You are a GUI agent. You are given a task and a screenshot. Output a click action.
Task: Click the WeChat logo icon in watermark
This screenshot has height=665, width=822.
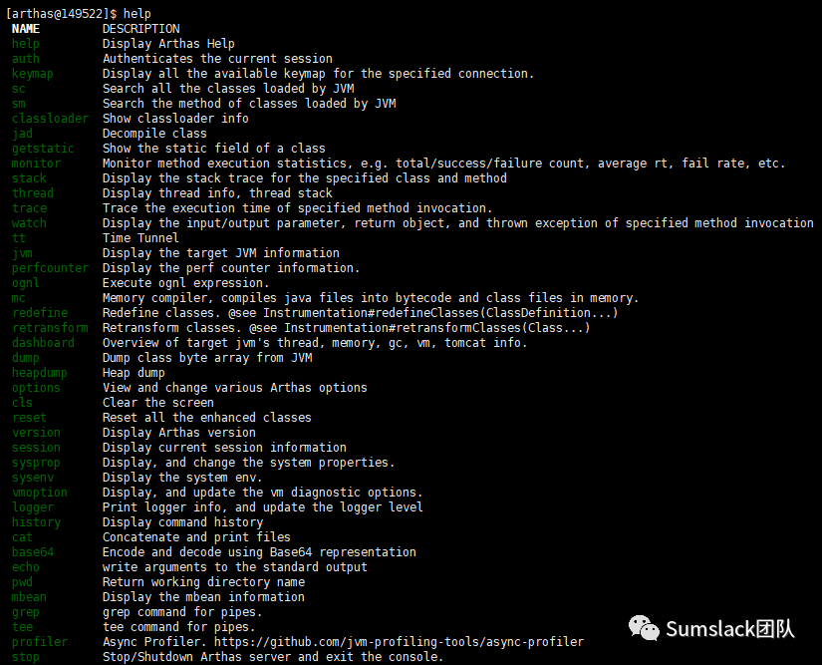(644, 628)
